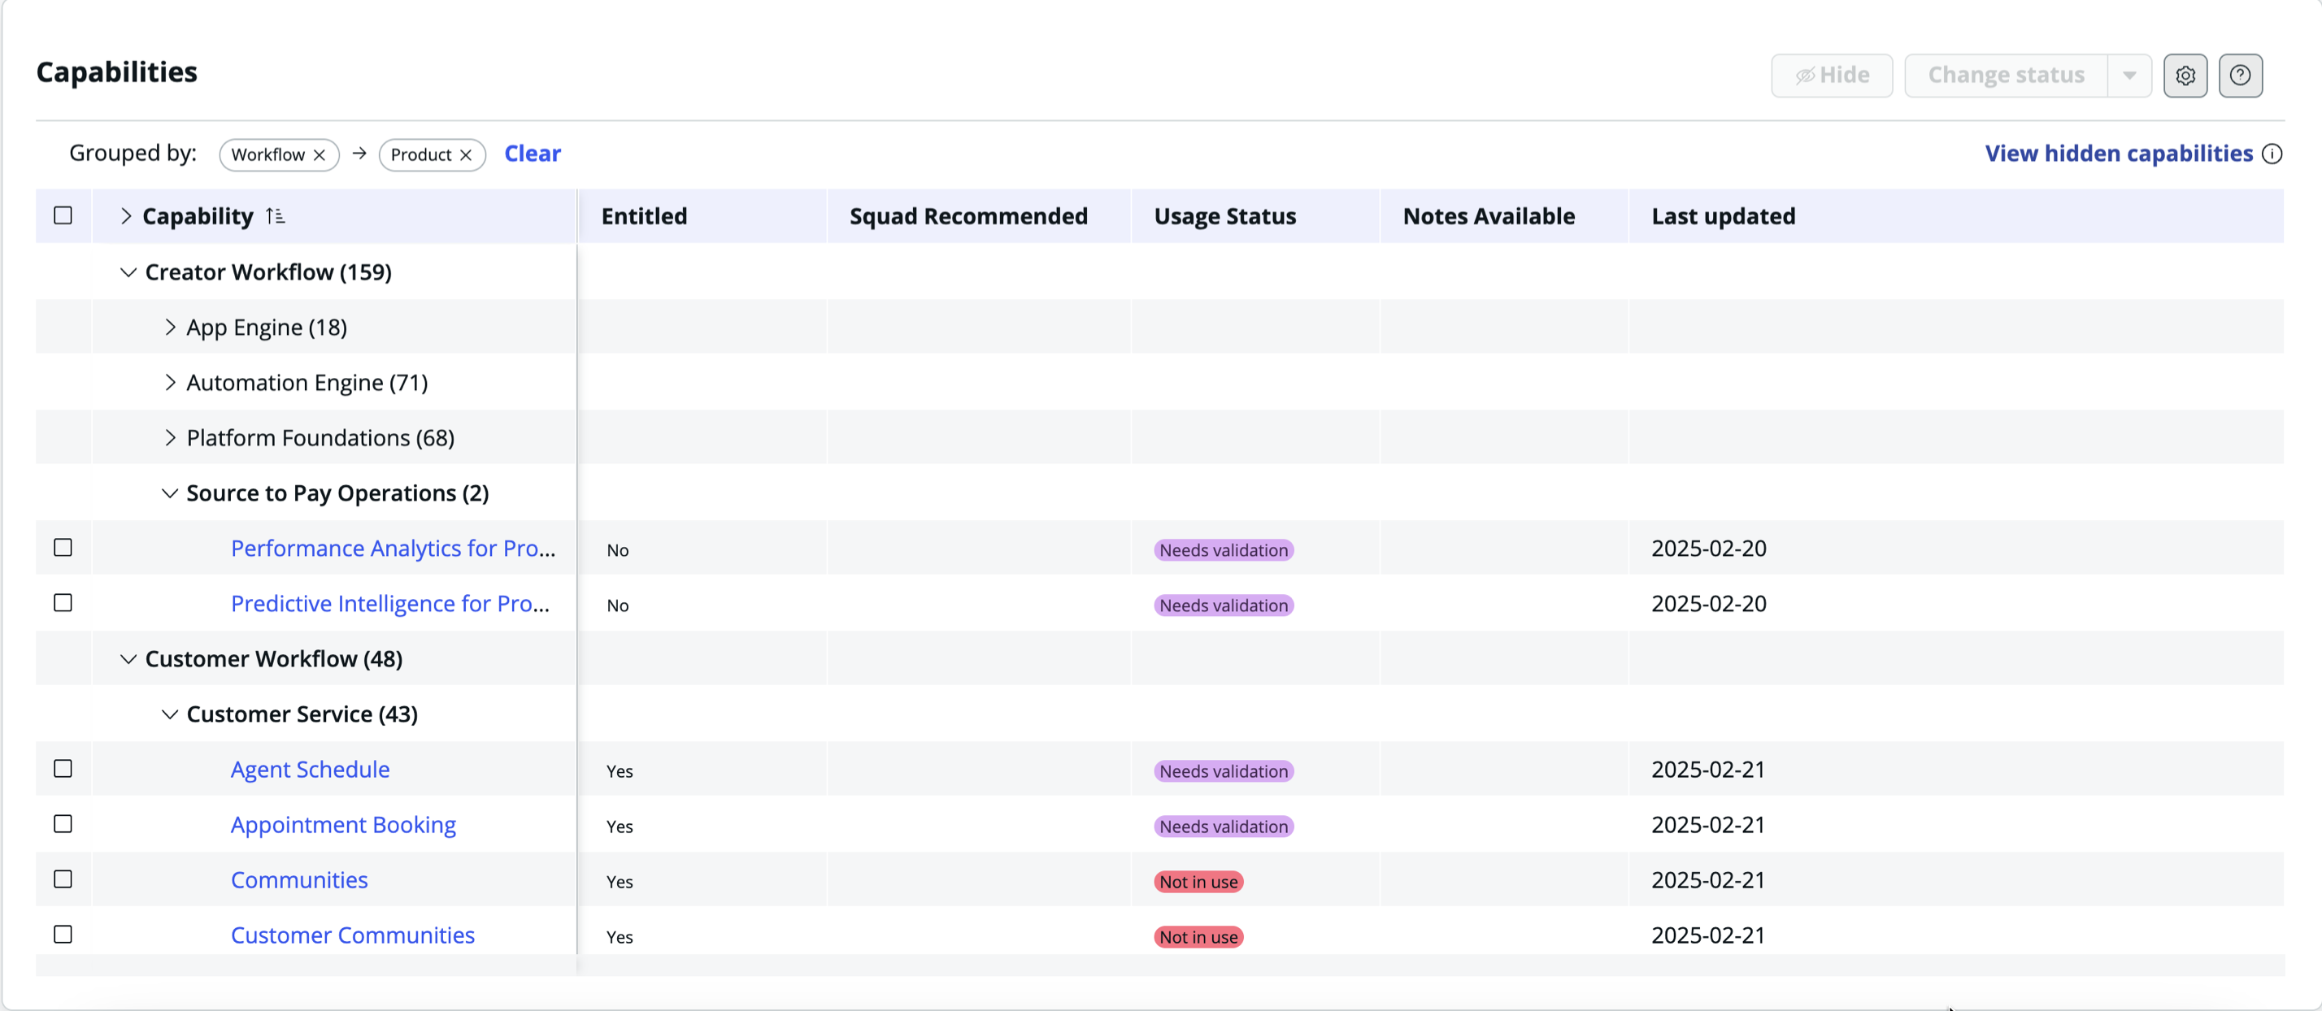Image resolution: width=2322 pixels, height=1011 pixels.
Task: Check the Communities row checkbox
Action: point(63,879)
